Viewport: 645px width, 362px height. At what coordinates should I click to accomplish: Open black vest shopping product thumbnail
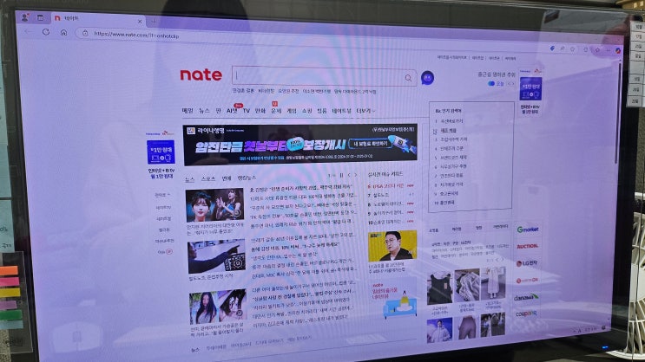[x=439, y=288]
